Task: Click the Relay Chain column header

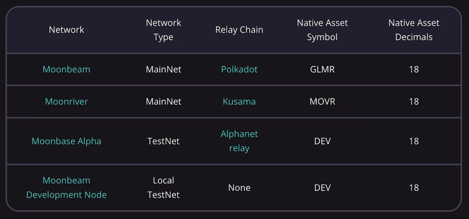Action: [239, 30]
